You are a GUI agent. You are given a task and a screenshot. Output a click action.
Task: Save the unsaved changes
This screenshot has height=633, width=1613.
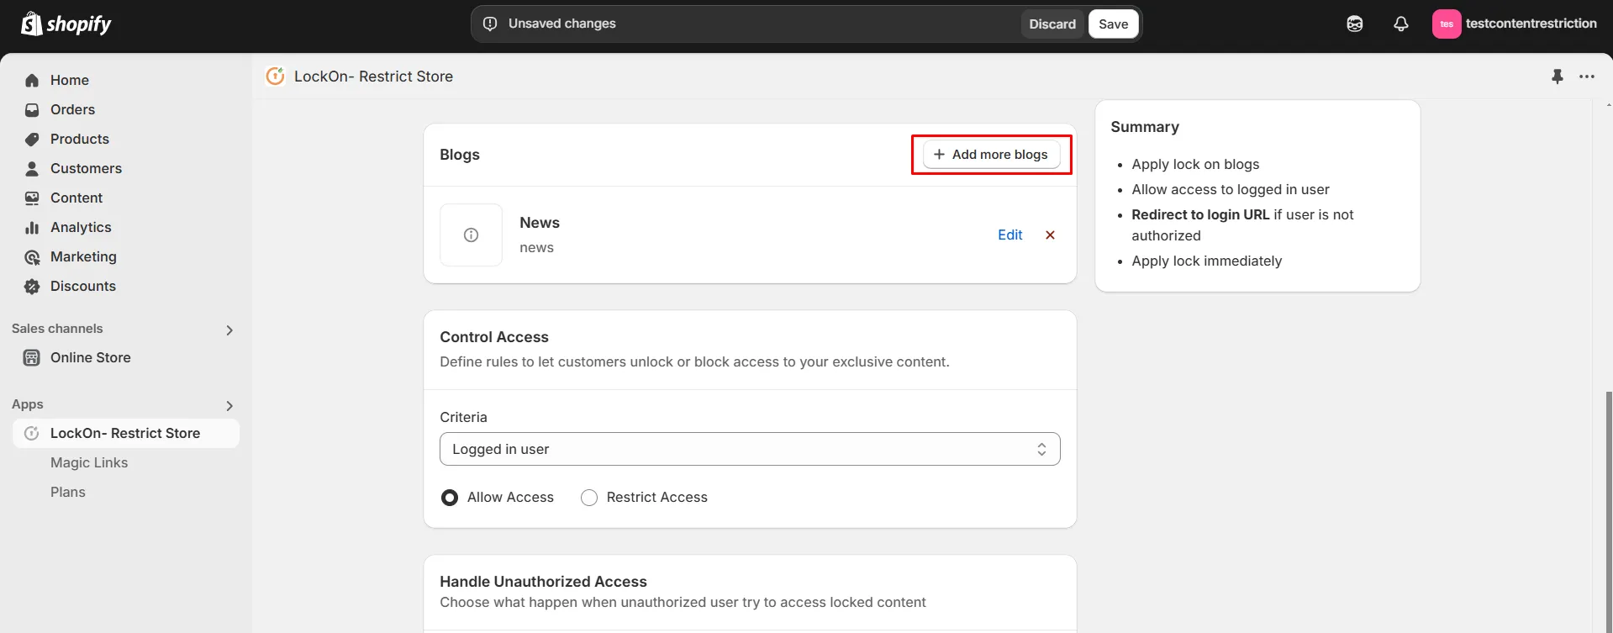pos(1113,24)
